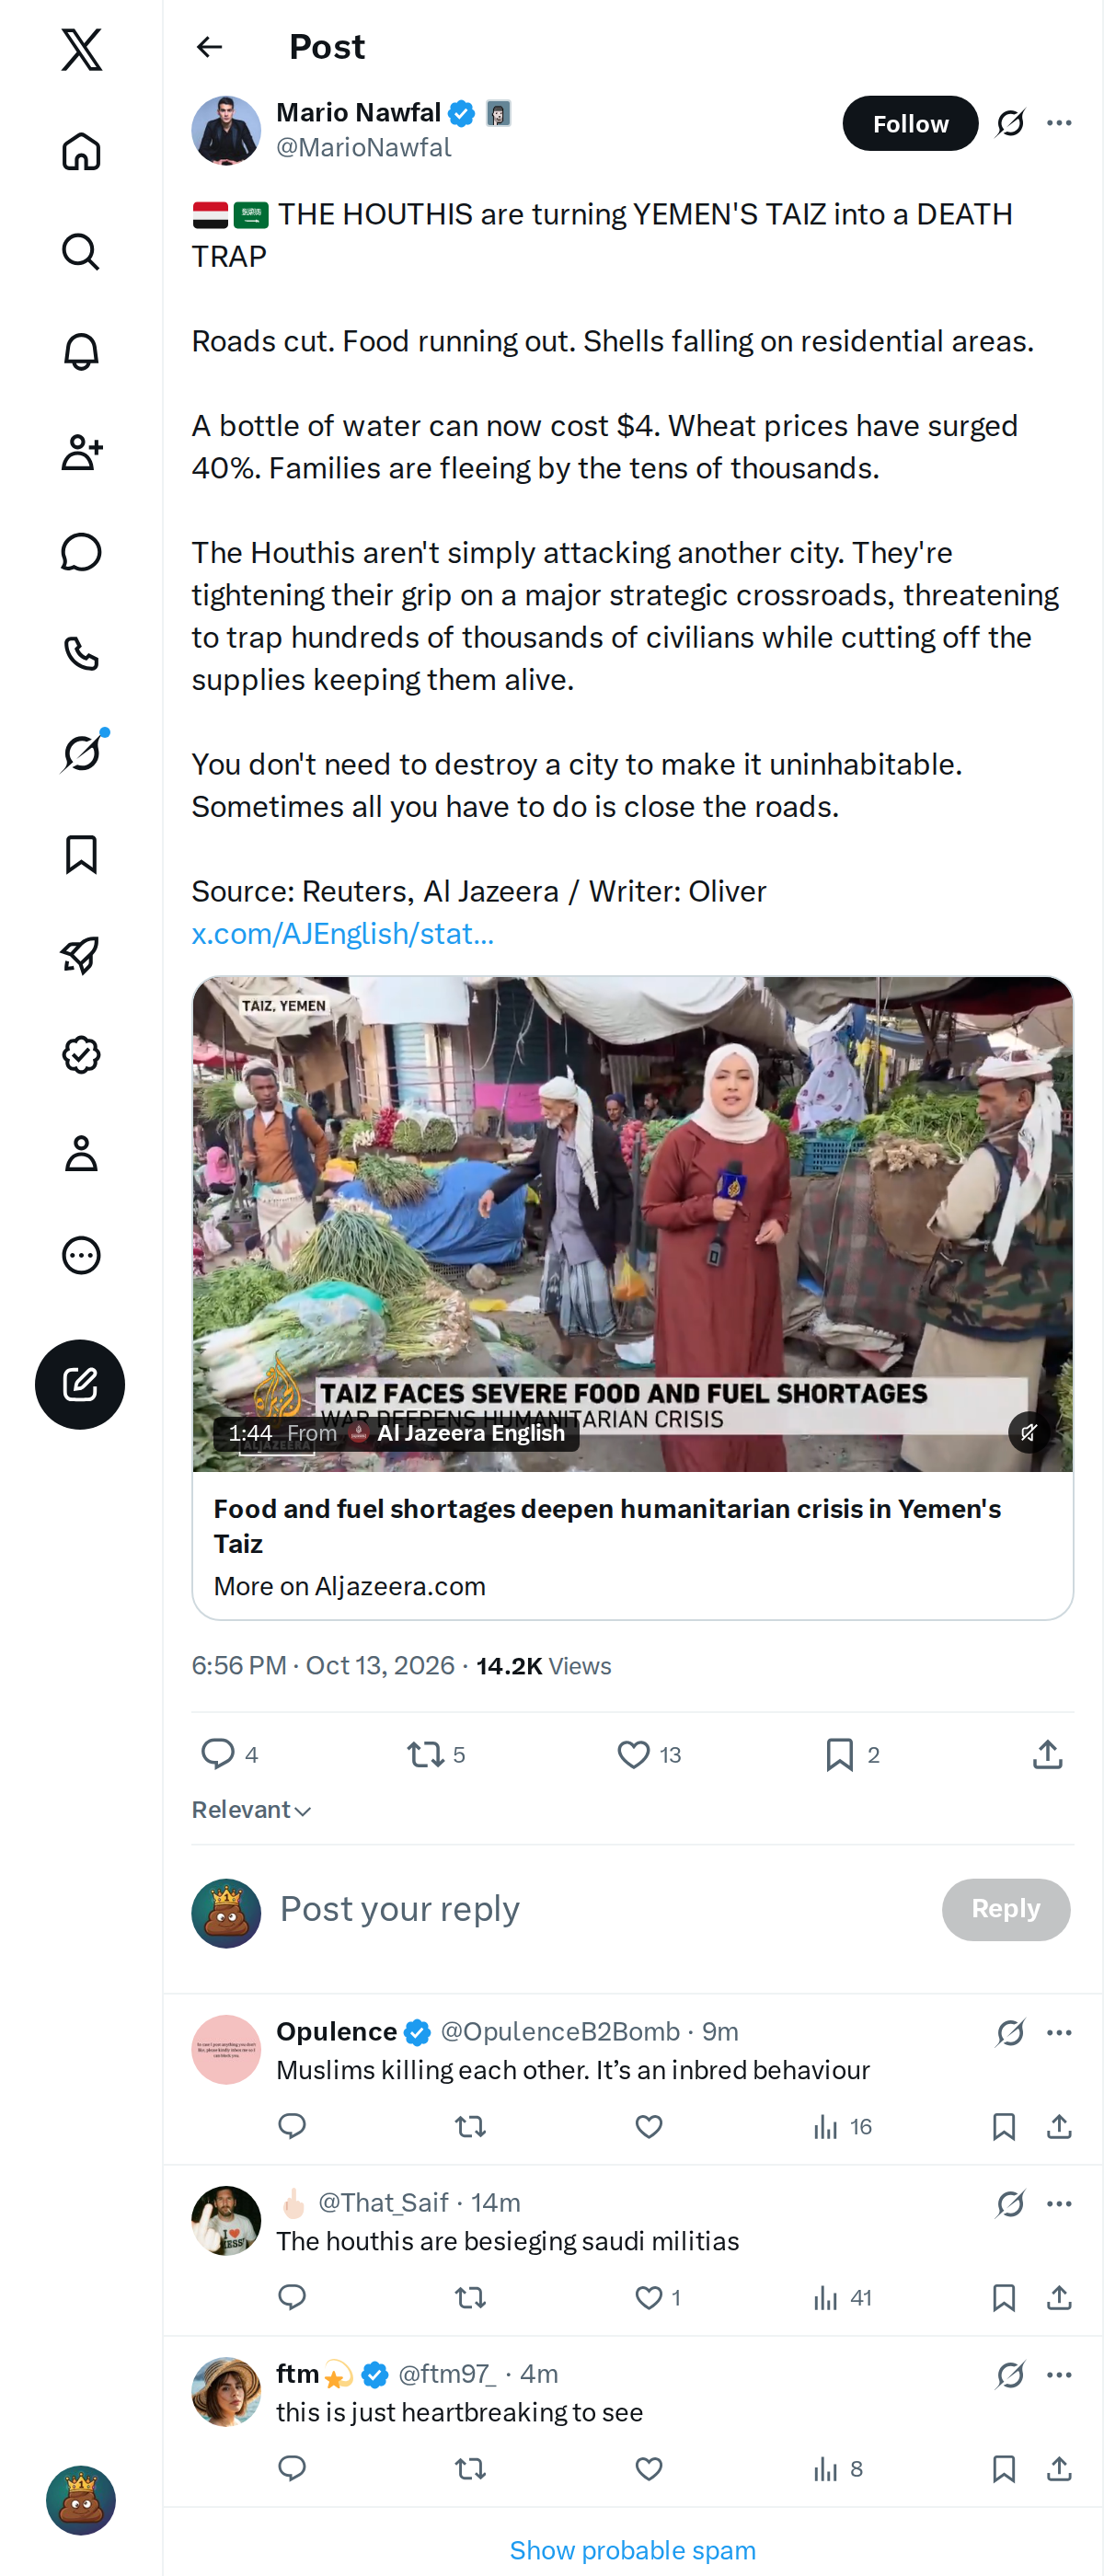
Task: Share Mario Nawfal's post
Action: coord(1047,1754)
